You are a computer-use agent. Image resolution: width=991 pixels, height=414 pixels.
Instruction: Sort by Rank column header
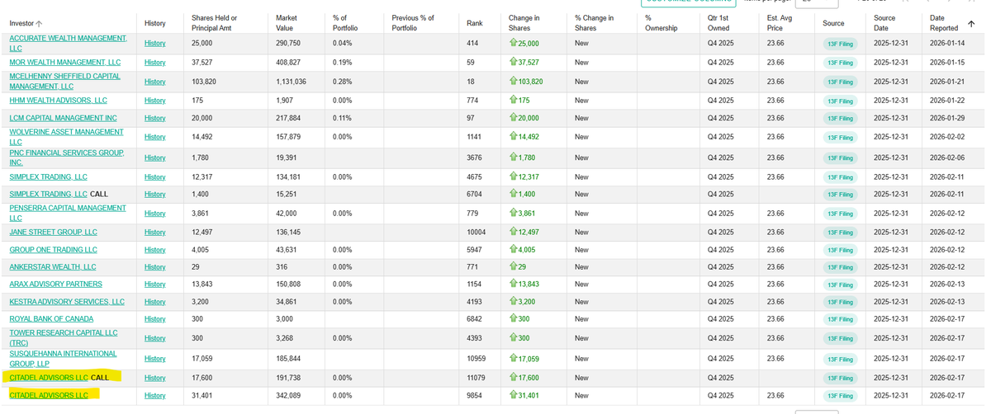click(474, 23)
